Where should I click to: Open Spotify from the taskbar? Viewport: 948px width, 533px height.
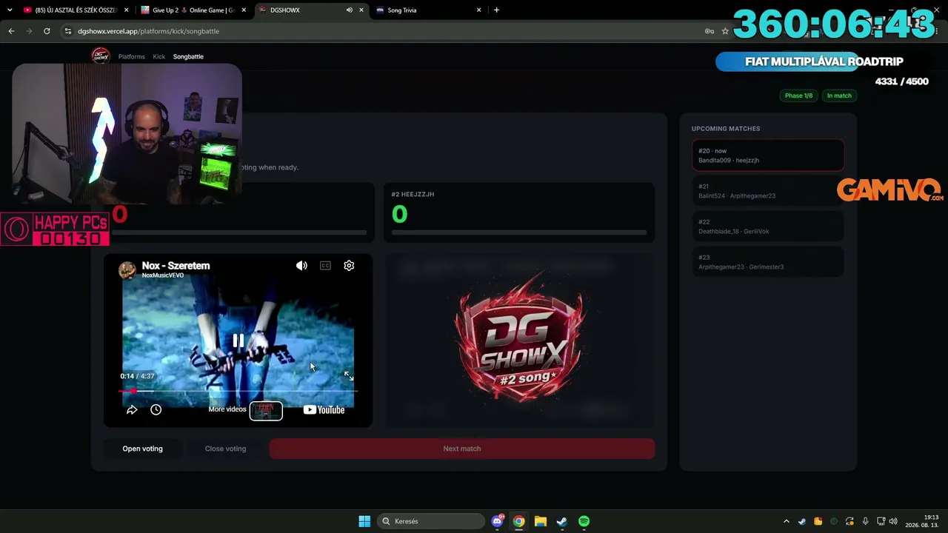(x=584, y=521)
